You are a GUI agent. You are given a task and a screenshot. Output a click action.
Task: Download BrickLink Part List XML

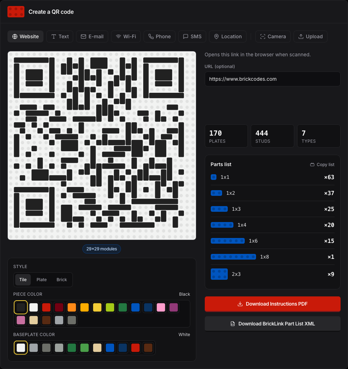[x=273, y=324]
